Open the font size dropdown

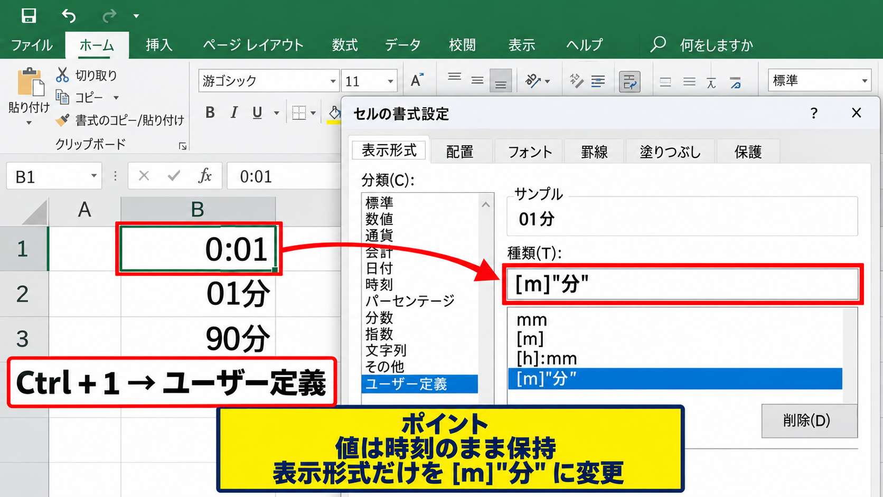(x=391, y=81)
